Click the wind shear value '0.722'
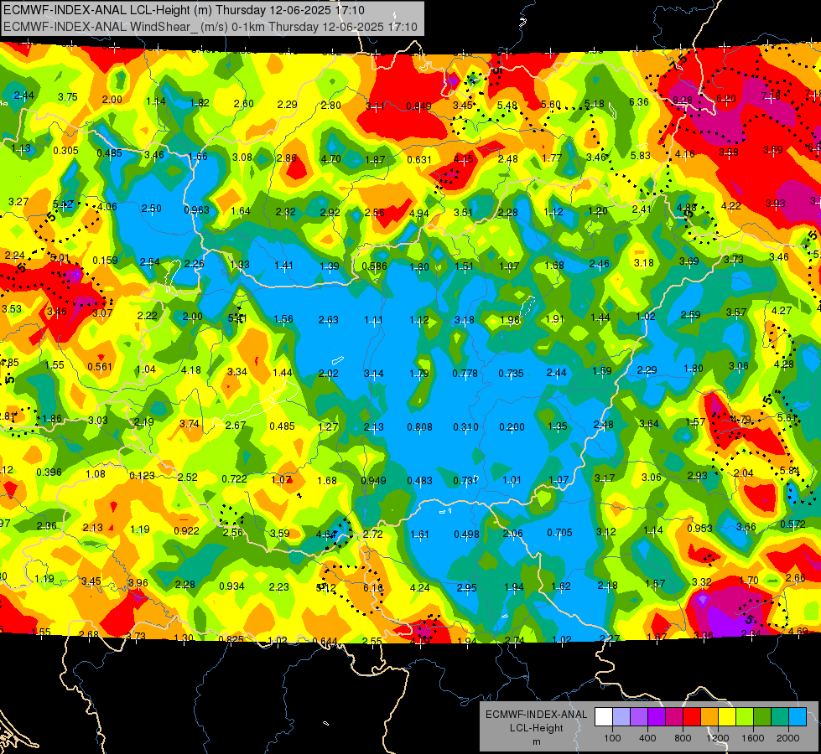 coord(234,478)
